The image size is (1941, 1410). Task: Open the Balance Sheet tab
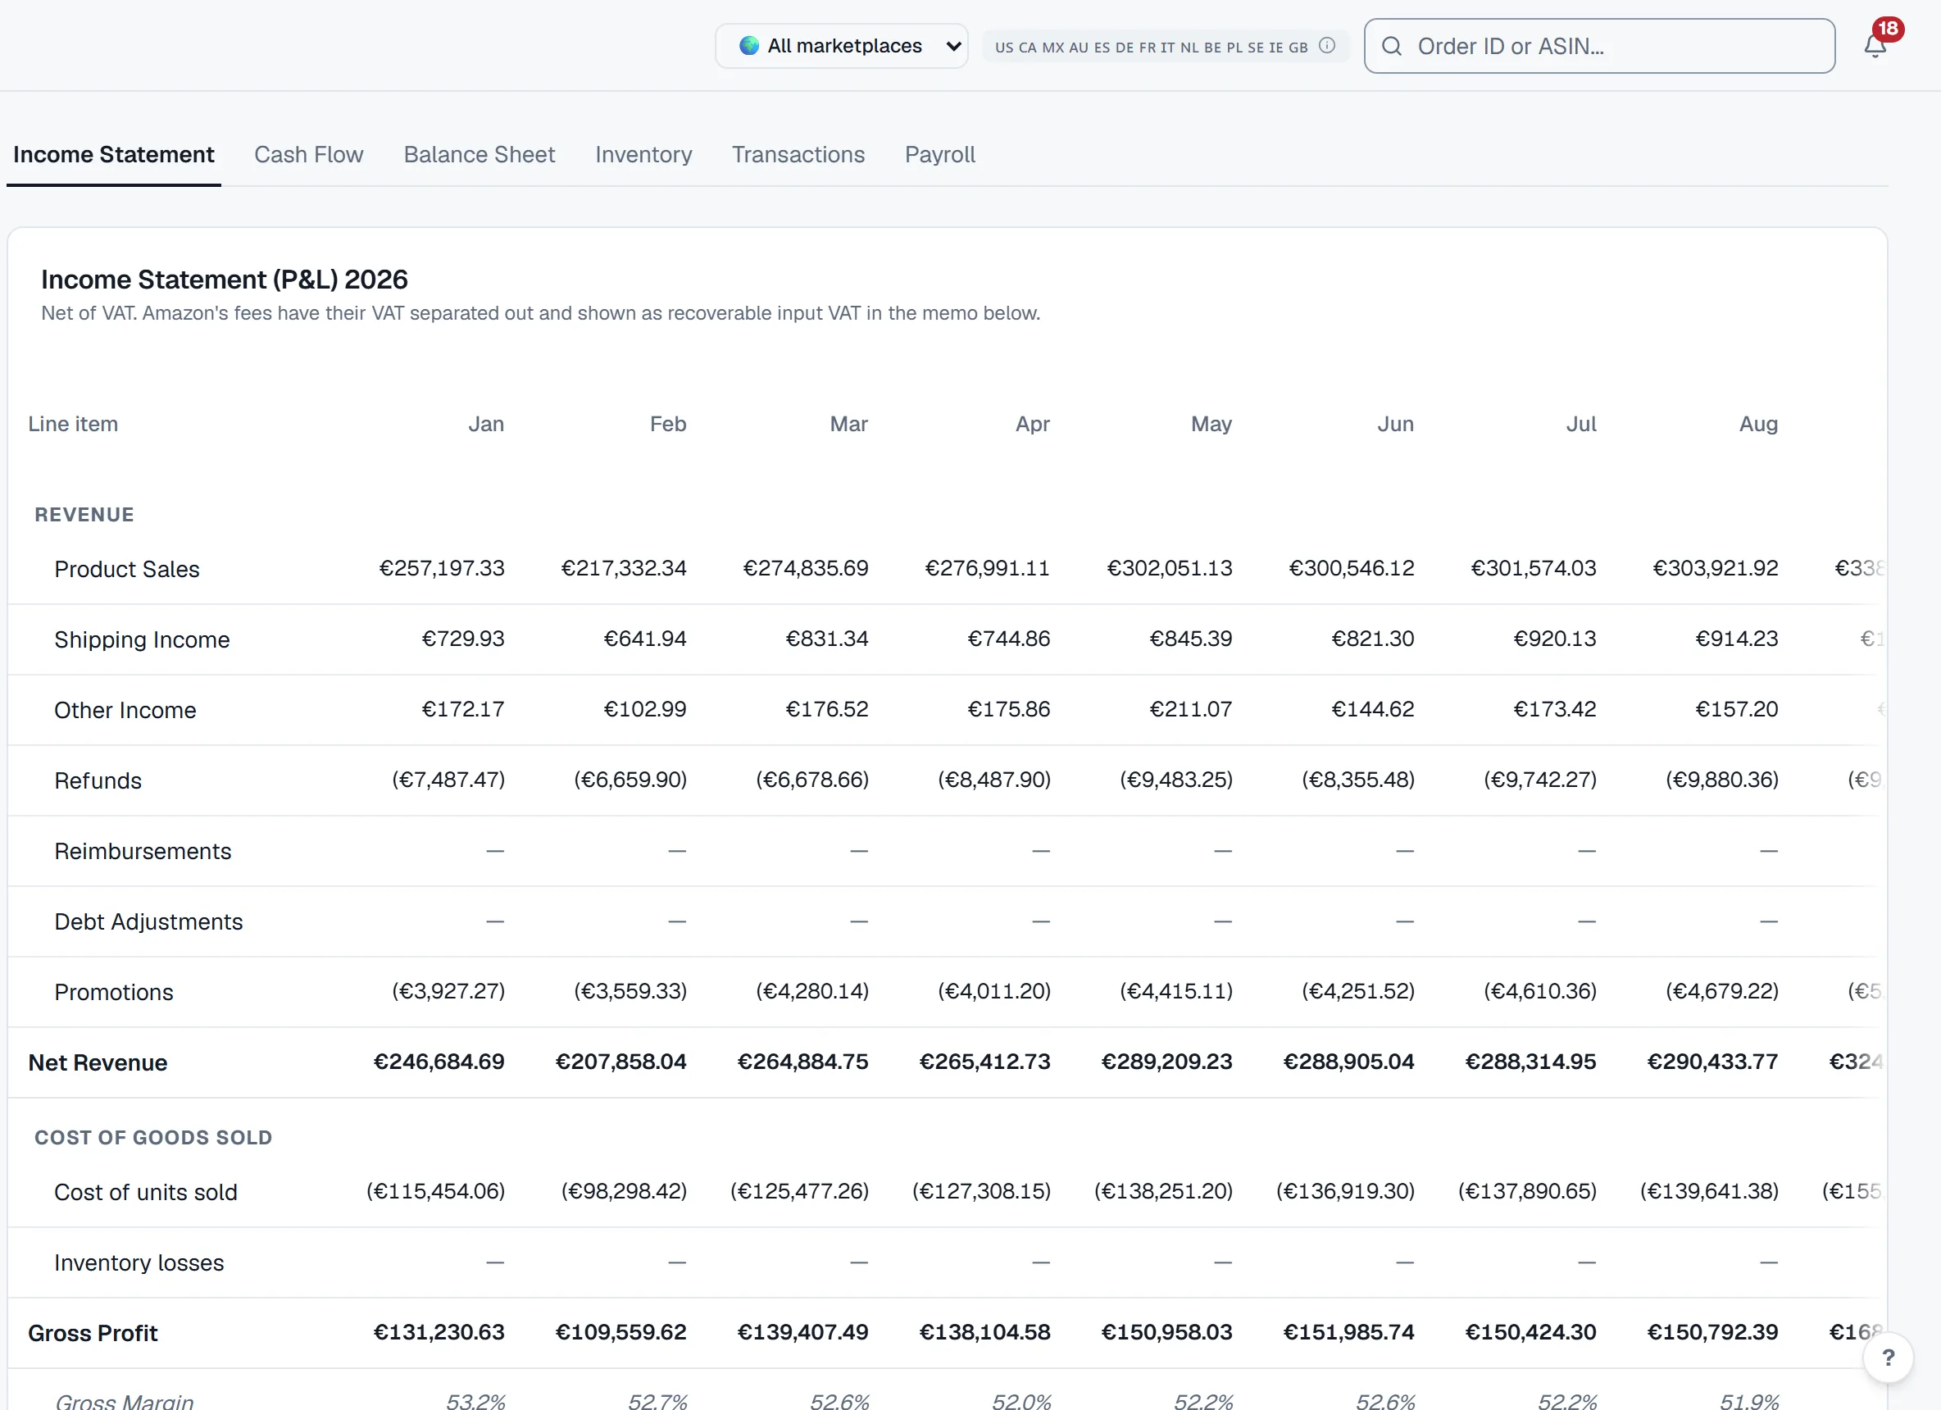[480, 154]
